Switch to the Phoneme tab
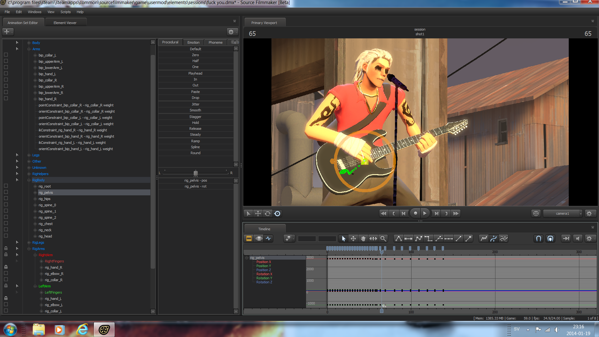 (215, 42)
